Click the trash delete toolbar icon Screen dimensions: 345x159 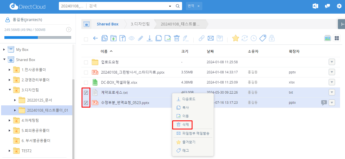177,38
